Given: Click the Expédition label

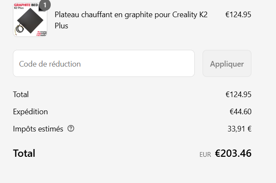Looking at the screenshot, I should pyautogui.click(x=30, y=112).
